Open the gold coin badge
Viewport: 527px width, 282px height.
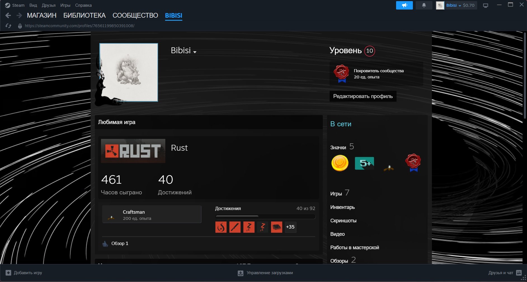point(340,163)
